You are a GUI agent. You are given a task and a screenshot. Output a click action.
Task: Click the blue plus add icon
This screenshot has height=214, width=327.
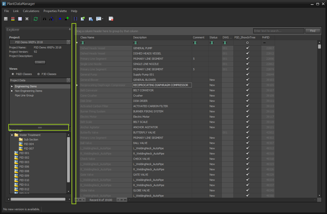click(x=60, y=19)
